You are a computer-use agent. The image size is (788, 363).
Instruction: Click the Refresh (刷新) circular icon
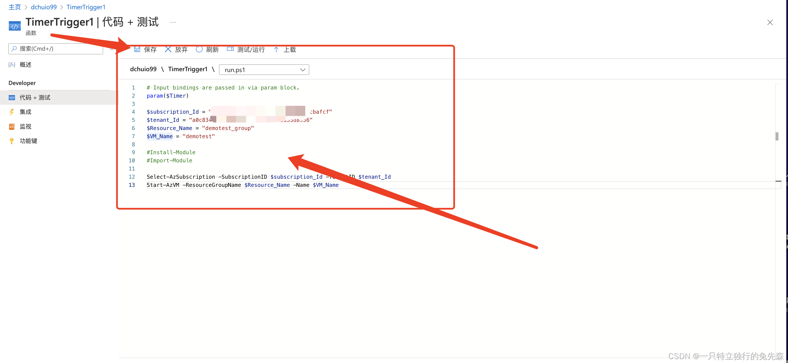199,49
